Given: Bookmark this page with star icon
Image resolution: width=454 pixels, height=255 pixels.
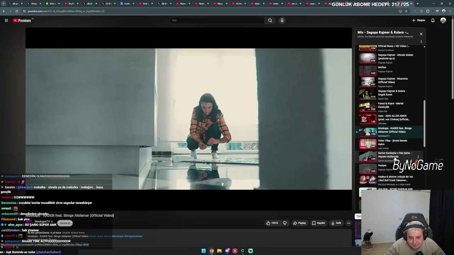Looking at the screenshot, I should [406, 11].
